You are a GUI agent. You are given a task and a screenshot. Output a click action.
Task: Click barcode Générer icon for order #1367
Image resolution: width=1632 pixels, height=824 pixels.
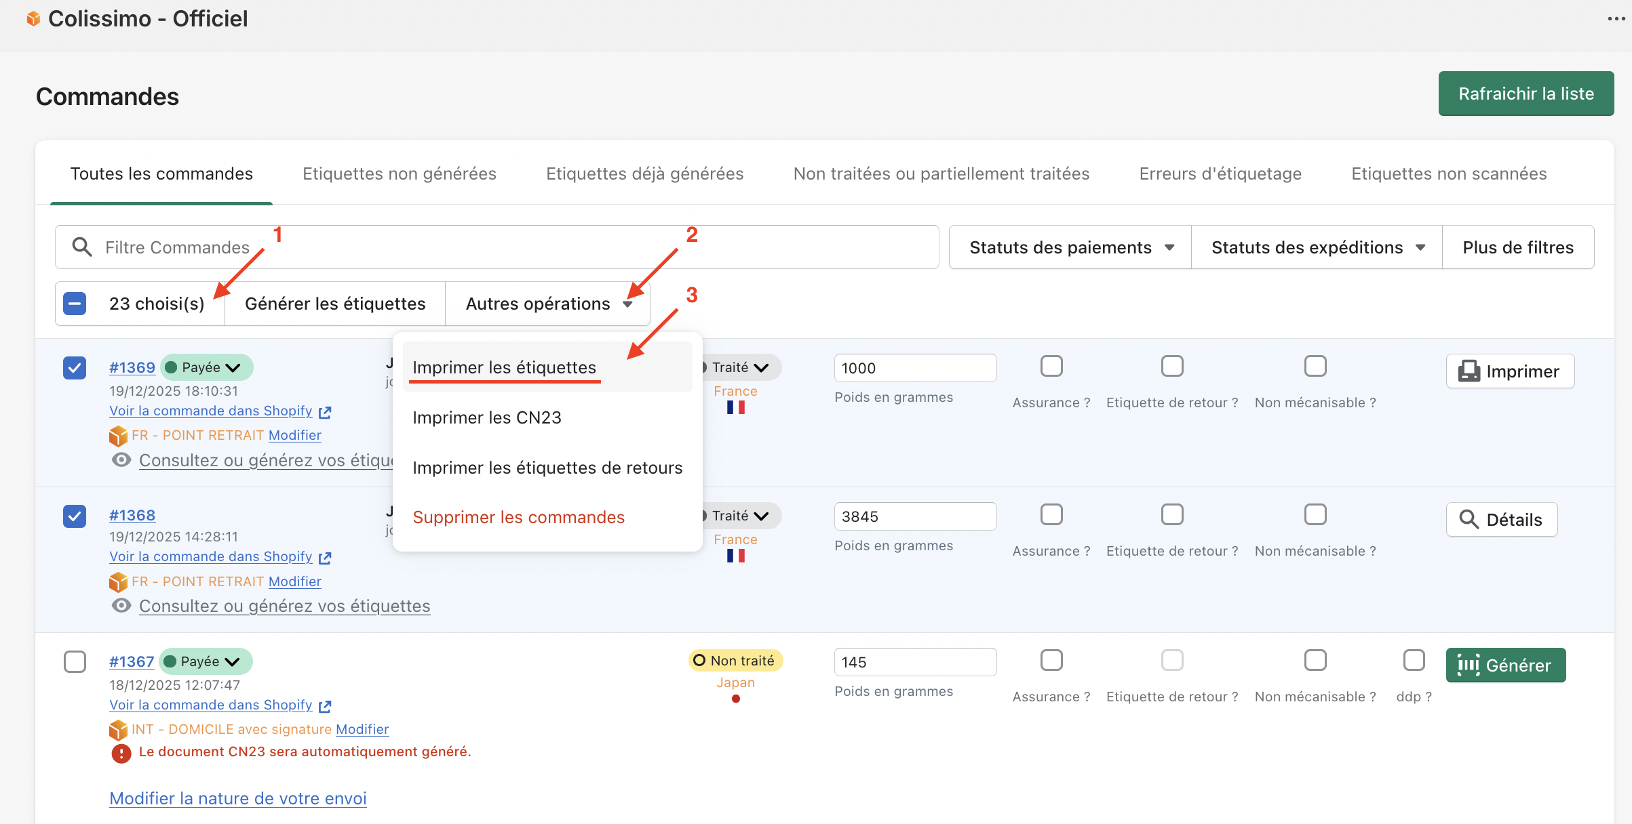[x=1469, y=665]
